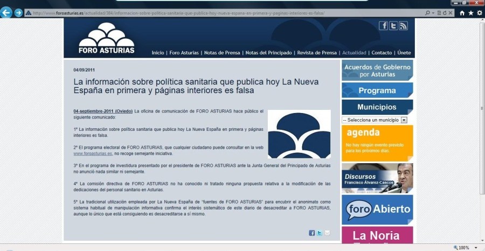Open the agenda panel
This screenshot has height=251, width=485.
point(377,143)
